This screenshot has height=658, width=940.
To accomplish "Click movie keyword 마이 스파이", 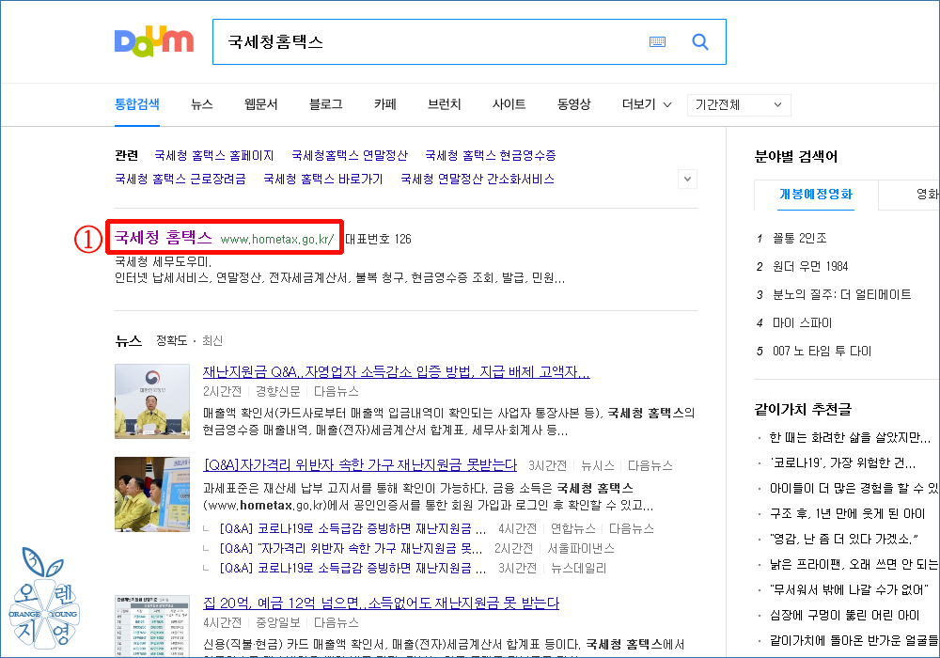I will coord(802,322).
